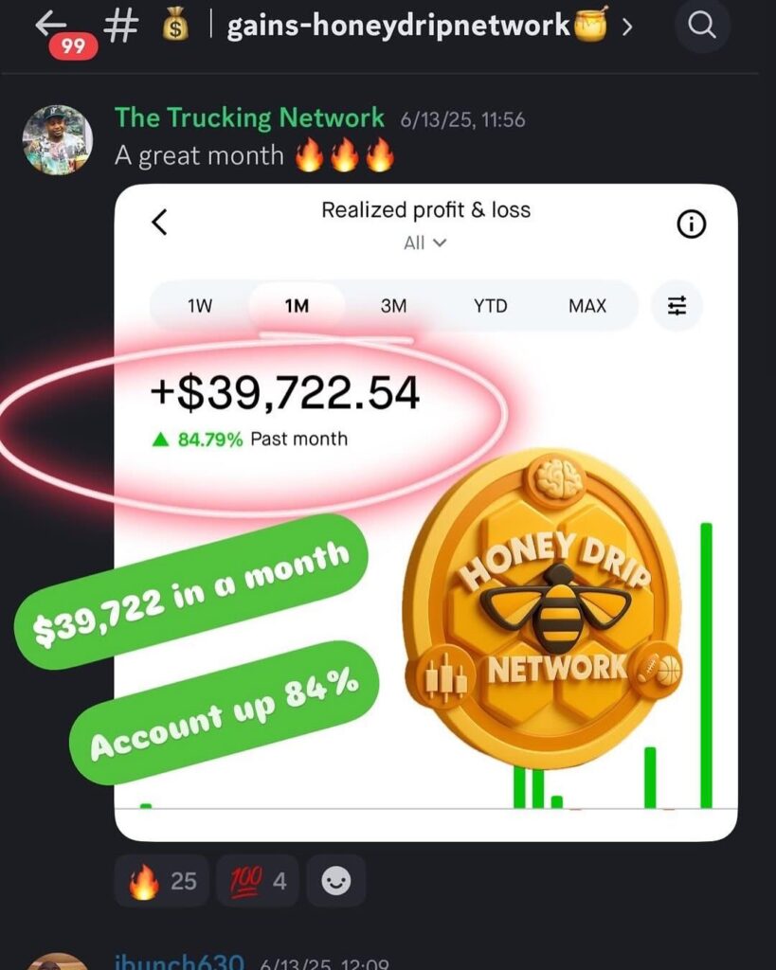Expand the All accounts dropdown
Viewport: 776px width, 970px height.
click(x=424, y=243)
